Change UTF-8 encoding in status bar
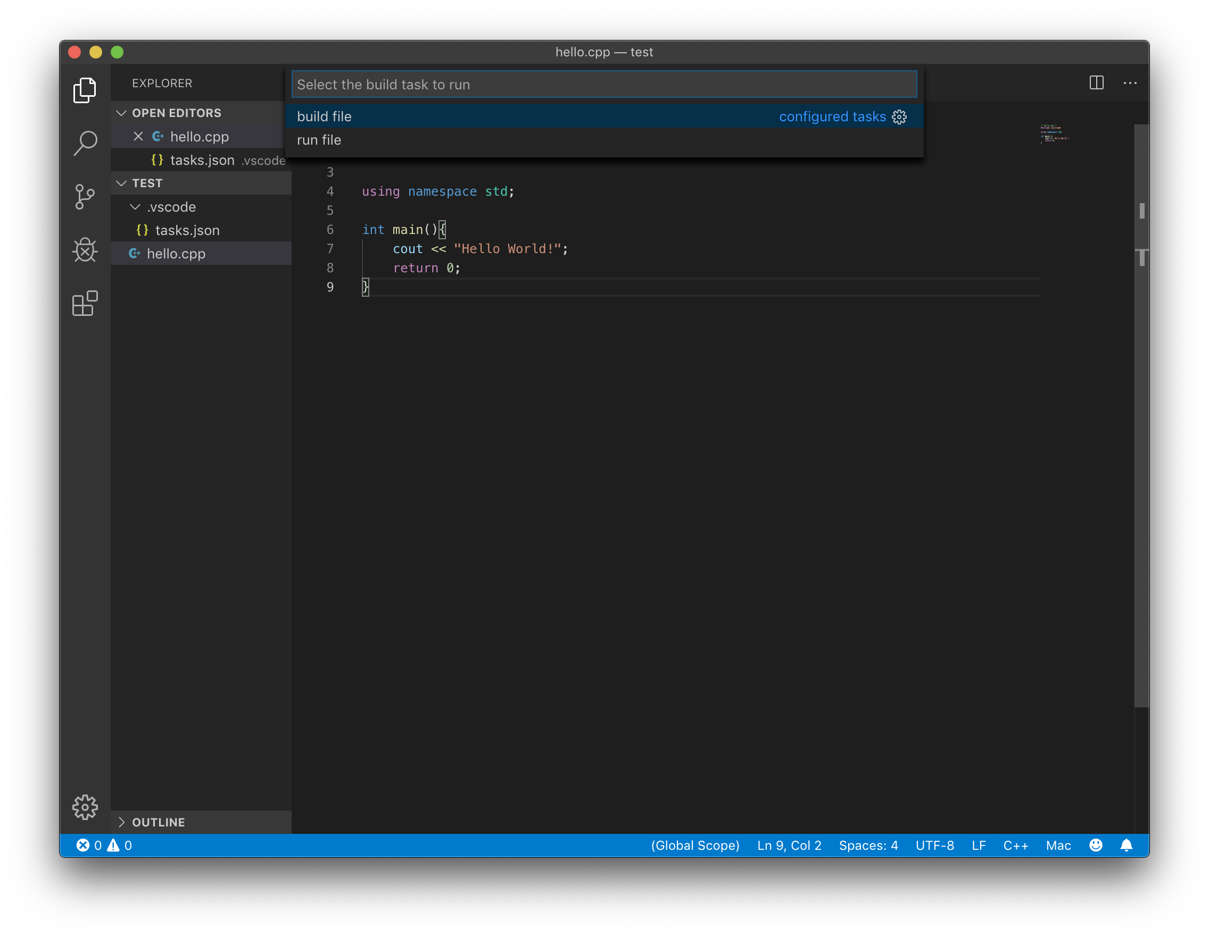 point(934,845)
